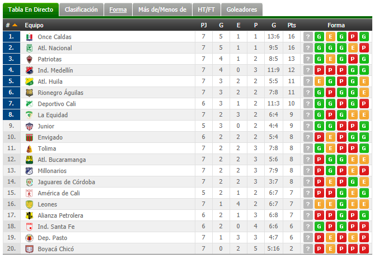The width and height of the screenshot is (379, 259).
Task: Click the Alianza Petrolera crest icon
Action: 29,215
